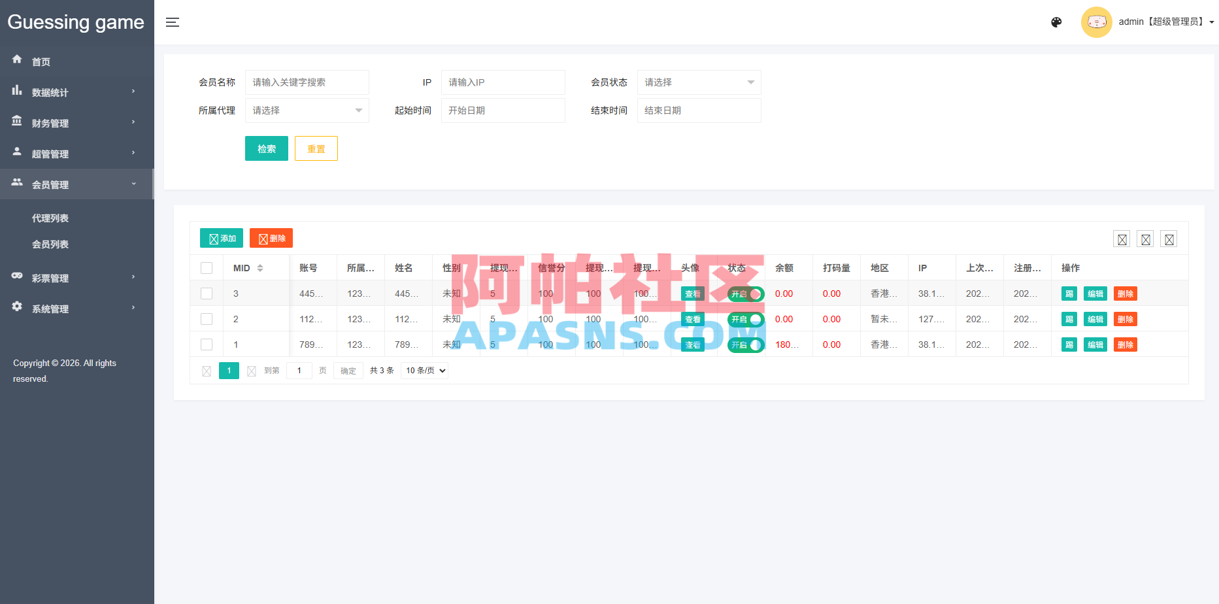This screenshot has width=1219, height=604.
Task: Open the theme color palette icon
Action: 1056,22
